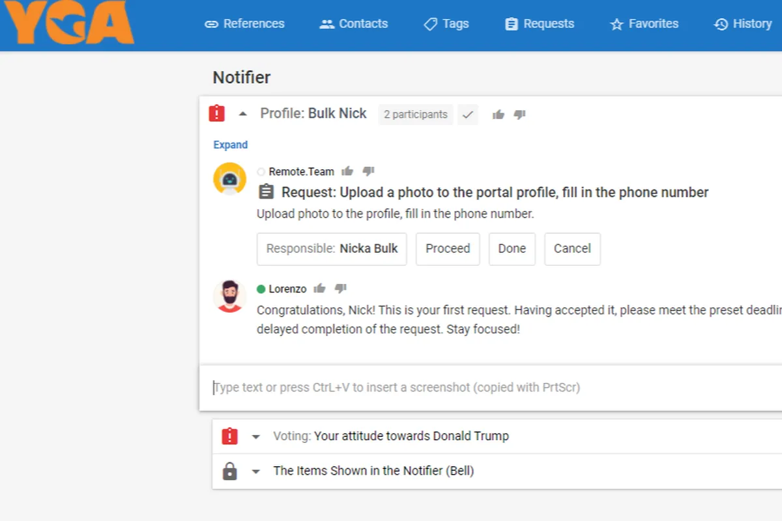Image resolution: width=782 pixels, height=521 pixels.
Task: Click the Expand link under the profile header
Action: coord(229,144)
